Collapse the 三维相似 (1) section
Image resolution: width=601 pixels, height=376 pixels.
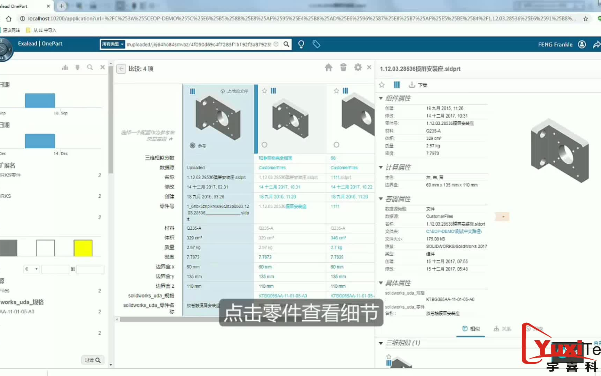pyautogui.click(x=380, y=343)
